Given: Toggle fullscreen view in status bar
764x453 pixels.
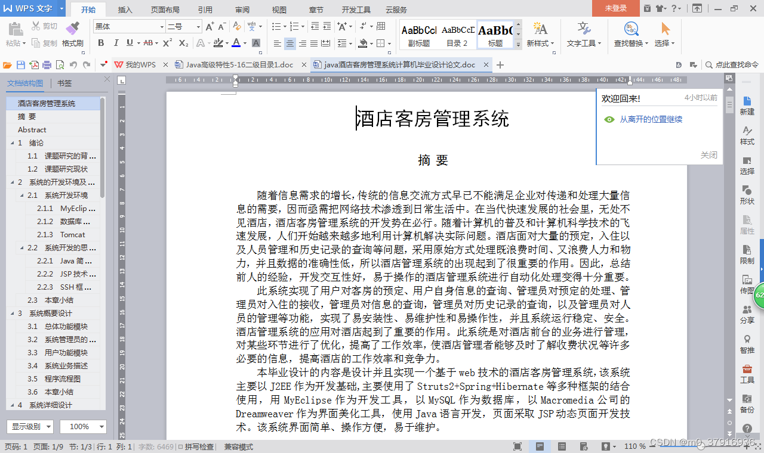Looking at the screenshot, I should (517, 446).
